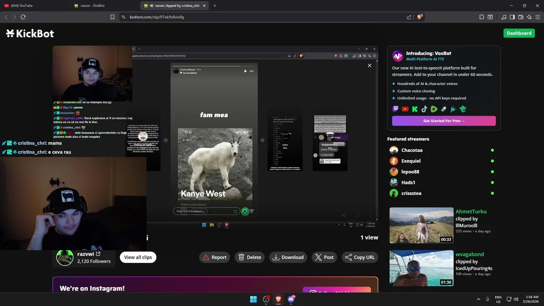Click the Rumble platform icon
Image resolution: width=544 pixels, height=306 pixels.
point(434,109)
